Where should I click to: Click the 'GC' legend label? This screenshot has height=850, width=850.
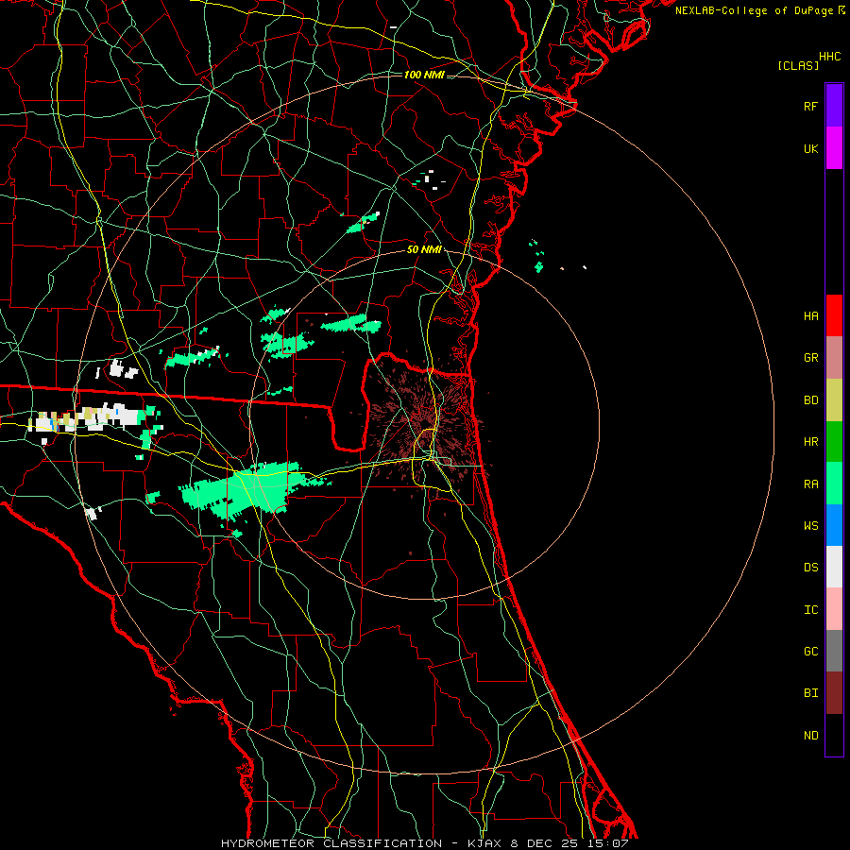coord(810,651)
